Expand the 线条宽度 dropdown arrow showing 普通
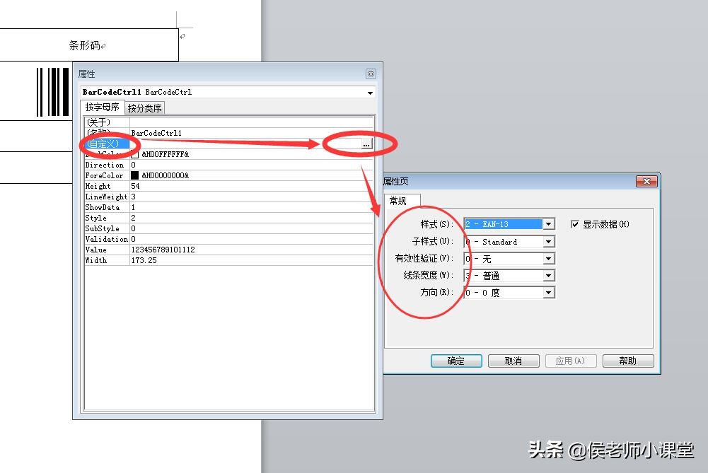The width and height of the screenshot is (708, 473). tap(548, 276)
